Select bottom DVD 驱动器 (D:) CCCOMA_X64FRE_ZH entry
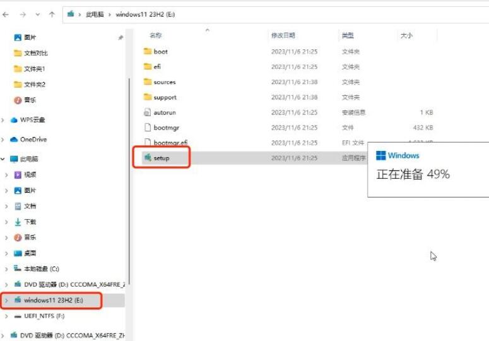 pos(72,335)
